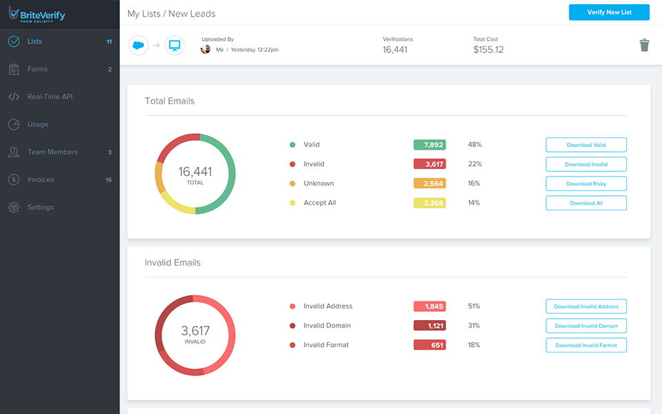Click the Invalid Domain legend dot
662x414 pixels.
click(292, 326)
